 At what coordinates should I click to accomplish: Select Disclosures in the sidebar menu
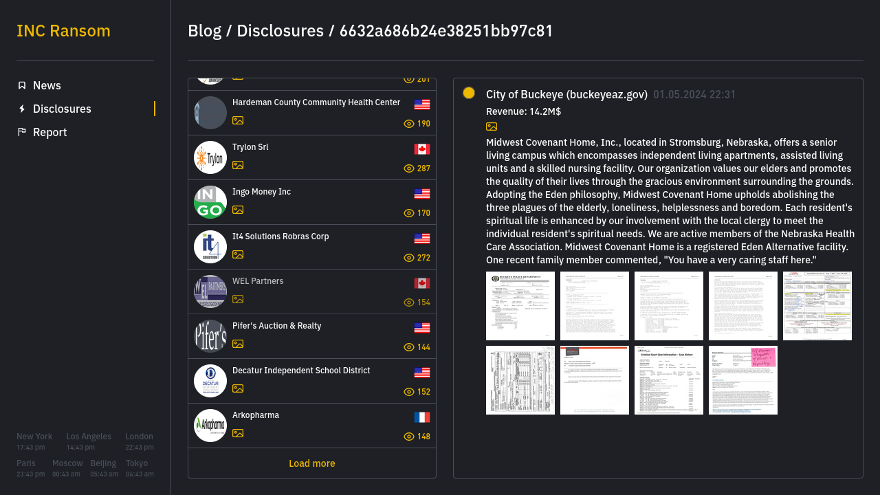(x=62, y=109)
